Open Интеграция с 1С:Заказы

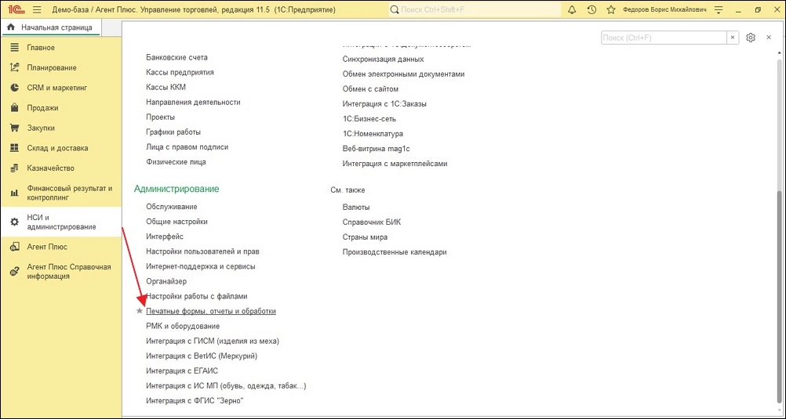pyautogui.click(x=384, y=104)
